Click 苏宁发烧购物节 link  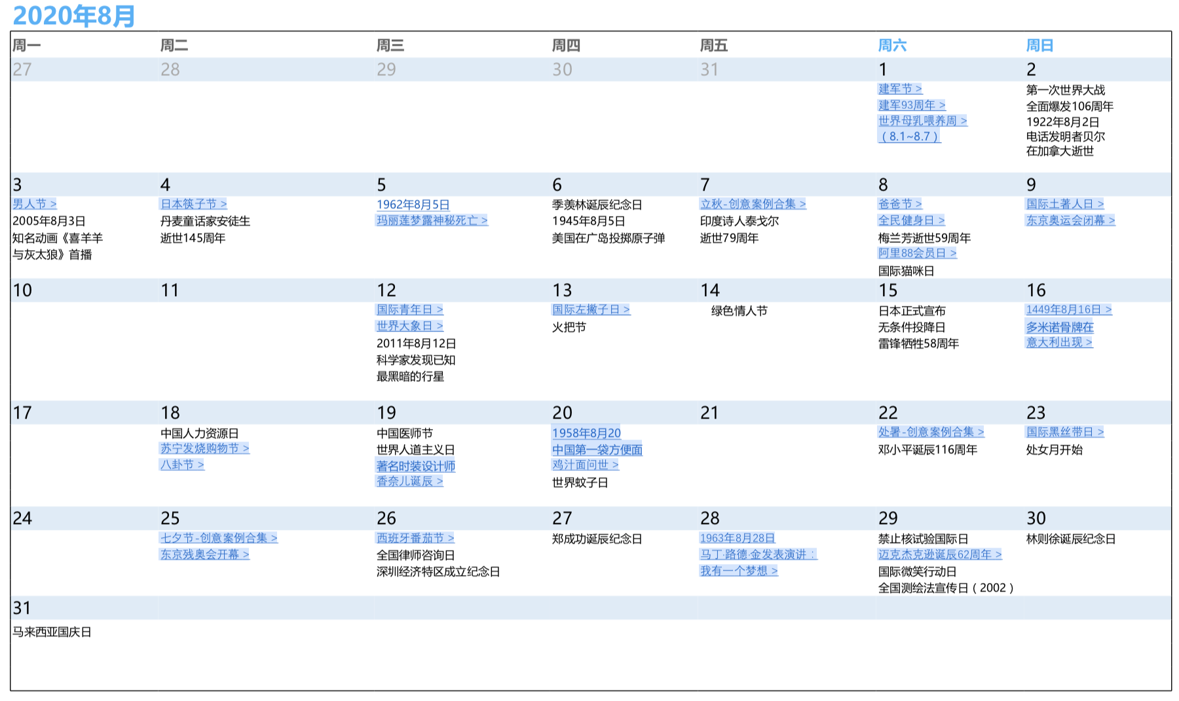203,449
